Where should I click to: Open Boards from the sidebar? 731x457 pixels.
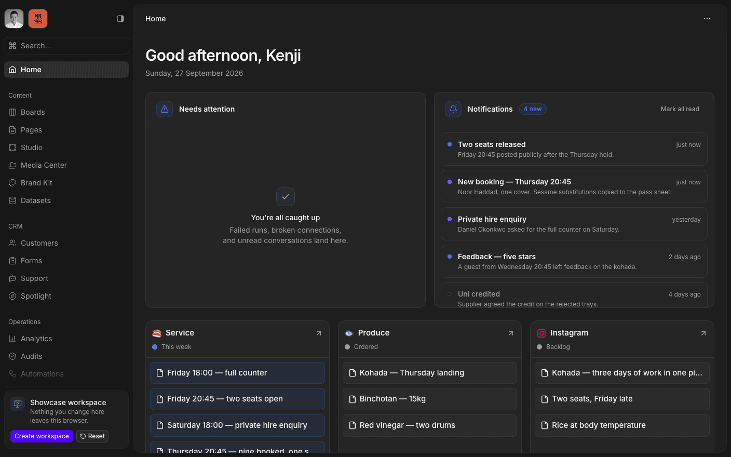[66, 112]
